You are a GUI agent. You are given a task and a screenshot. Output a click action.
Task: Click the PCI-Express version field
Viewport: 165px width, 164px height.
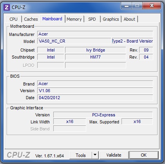click(x=103, y=115)
